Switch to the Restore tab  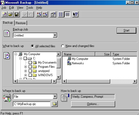tap(21, 23)
